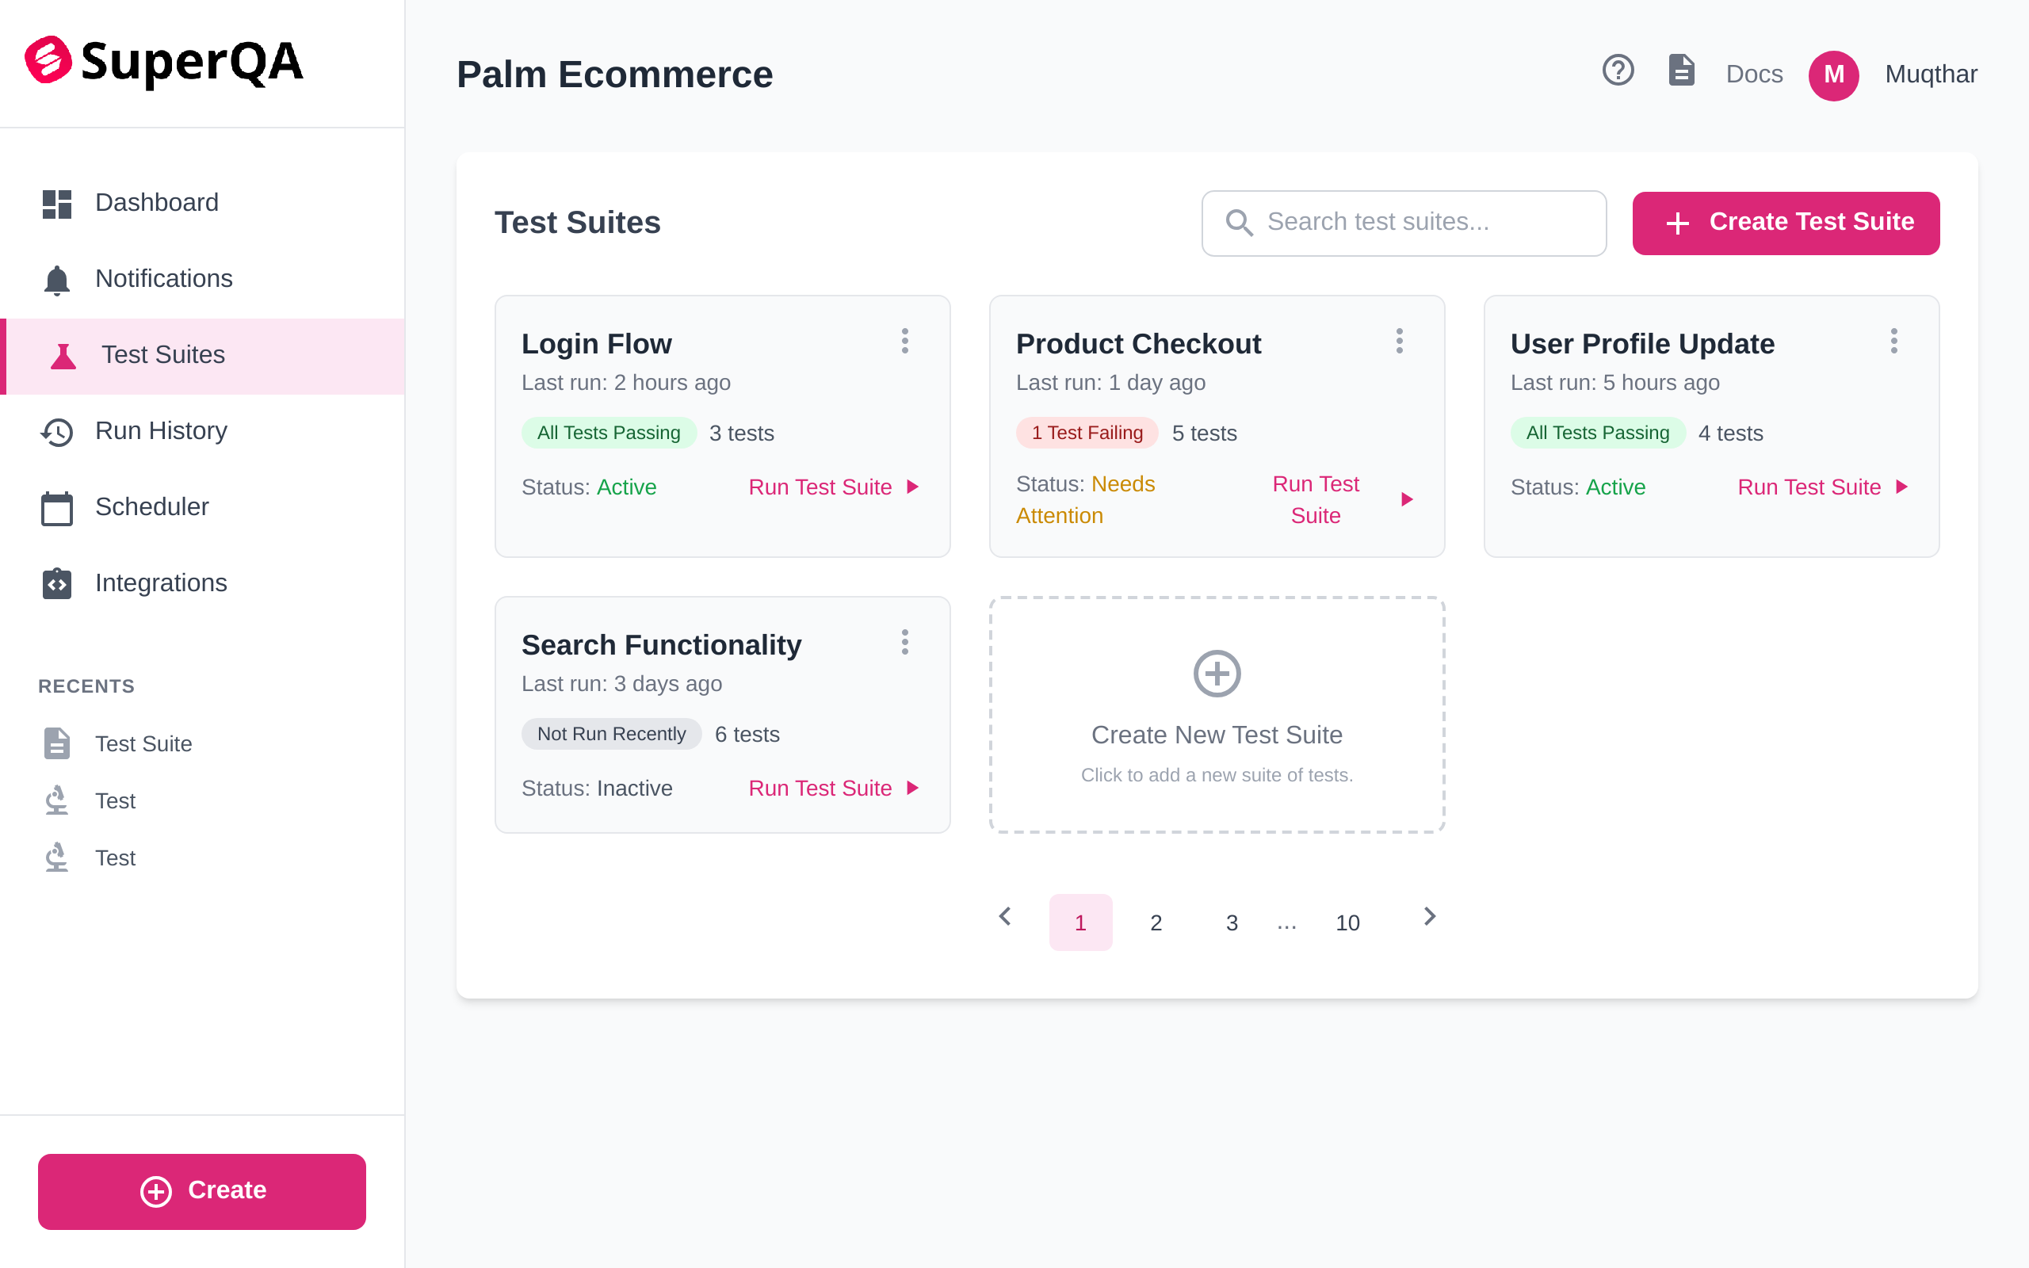Click the document icon next to Docs
Viewport: 2029px width, 1268px height.
[1681, 71]
